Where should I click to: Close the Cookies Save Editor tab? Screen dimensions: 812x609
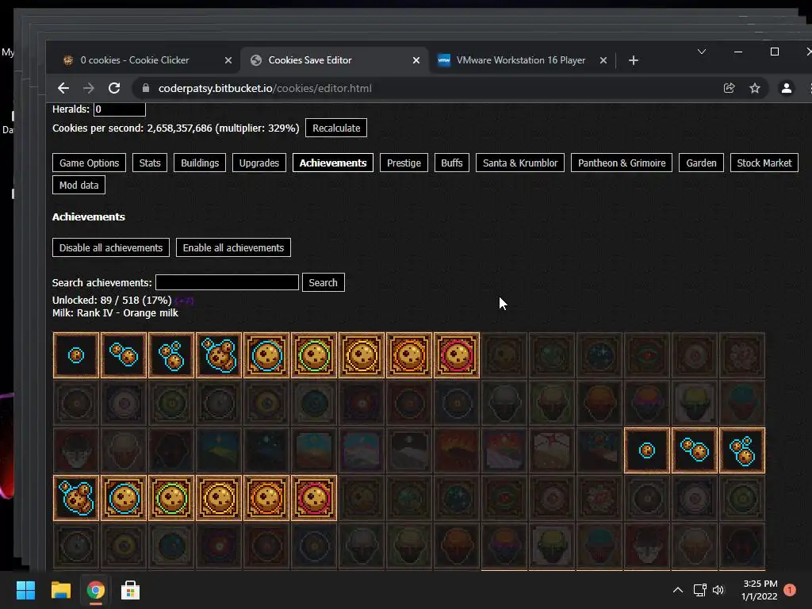pos(416,60)
